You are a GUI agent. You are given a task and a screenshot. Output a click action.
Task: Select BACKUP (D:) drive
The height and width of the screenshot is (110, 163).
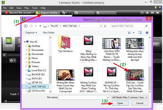[38, 74]
